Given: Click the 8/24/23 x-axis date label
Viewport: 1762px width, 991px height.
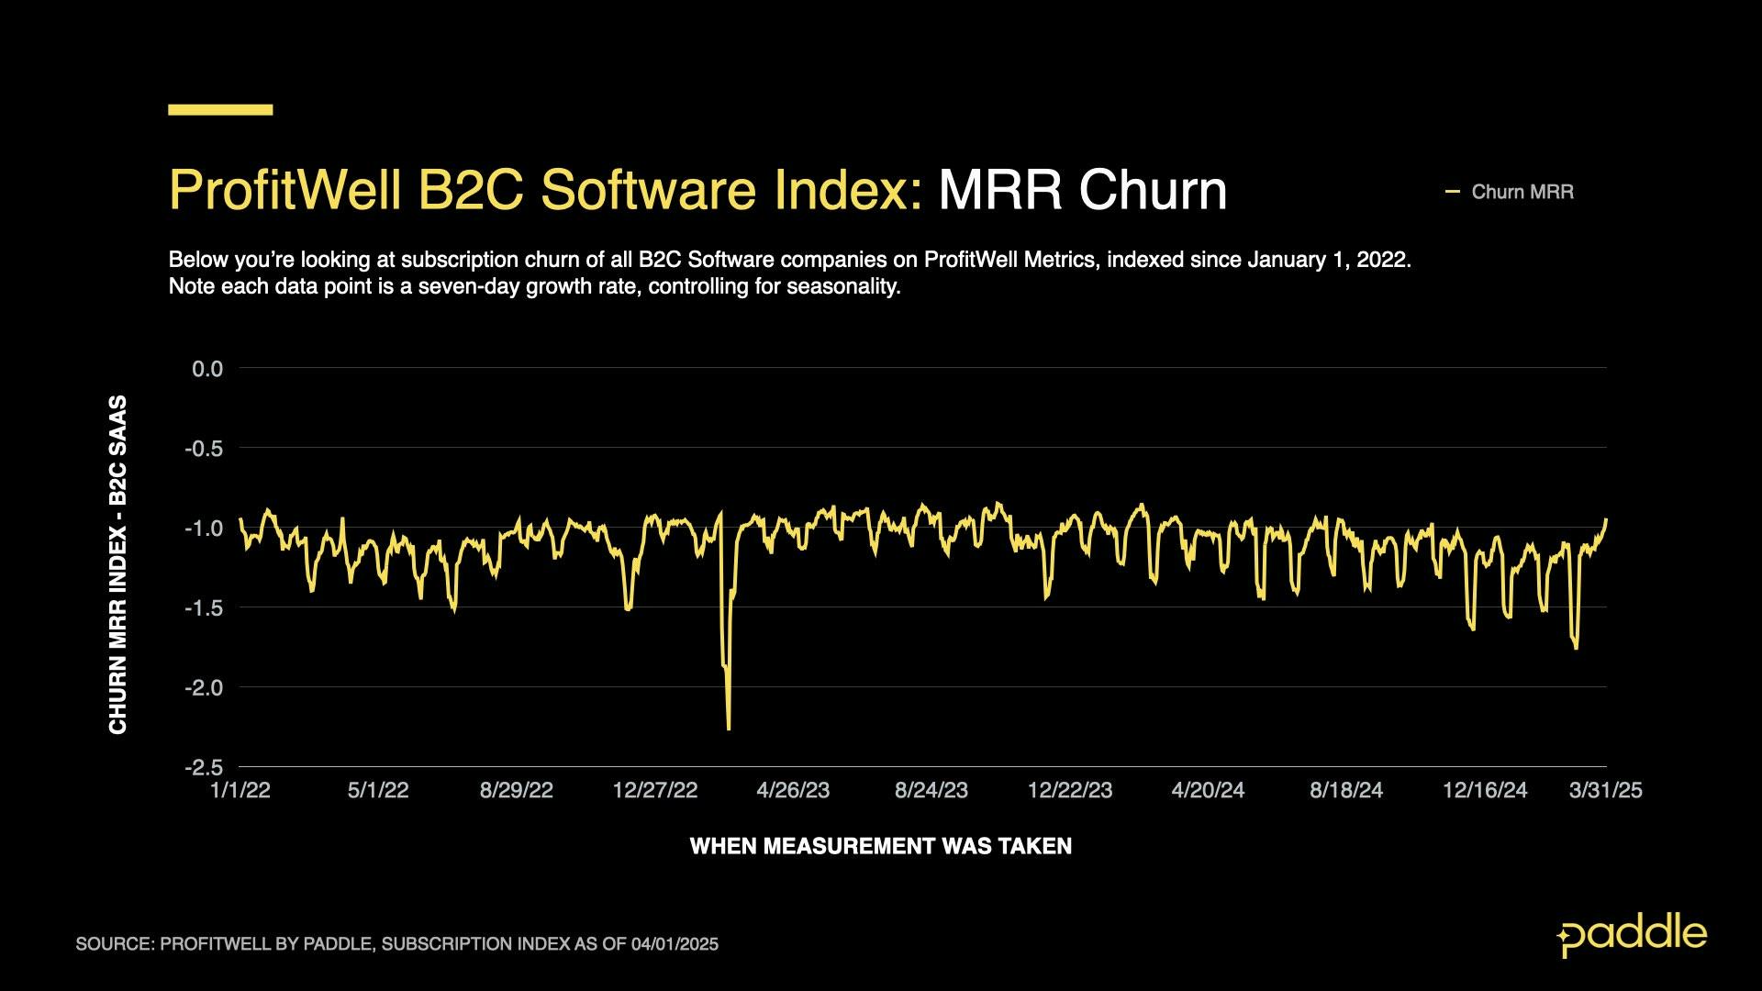Looking at the screenshot, I should [x=931, y=790].
